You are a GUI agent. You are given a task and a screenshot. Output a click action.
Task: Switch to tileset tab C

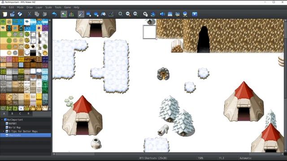pyautogui.click(x=20, y=114)
